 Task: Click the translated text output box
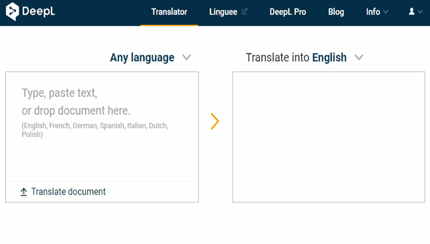(329, 137)
